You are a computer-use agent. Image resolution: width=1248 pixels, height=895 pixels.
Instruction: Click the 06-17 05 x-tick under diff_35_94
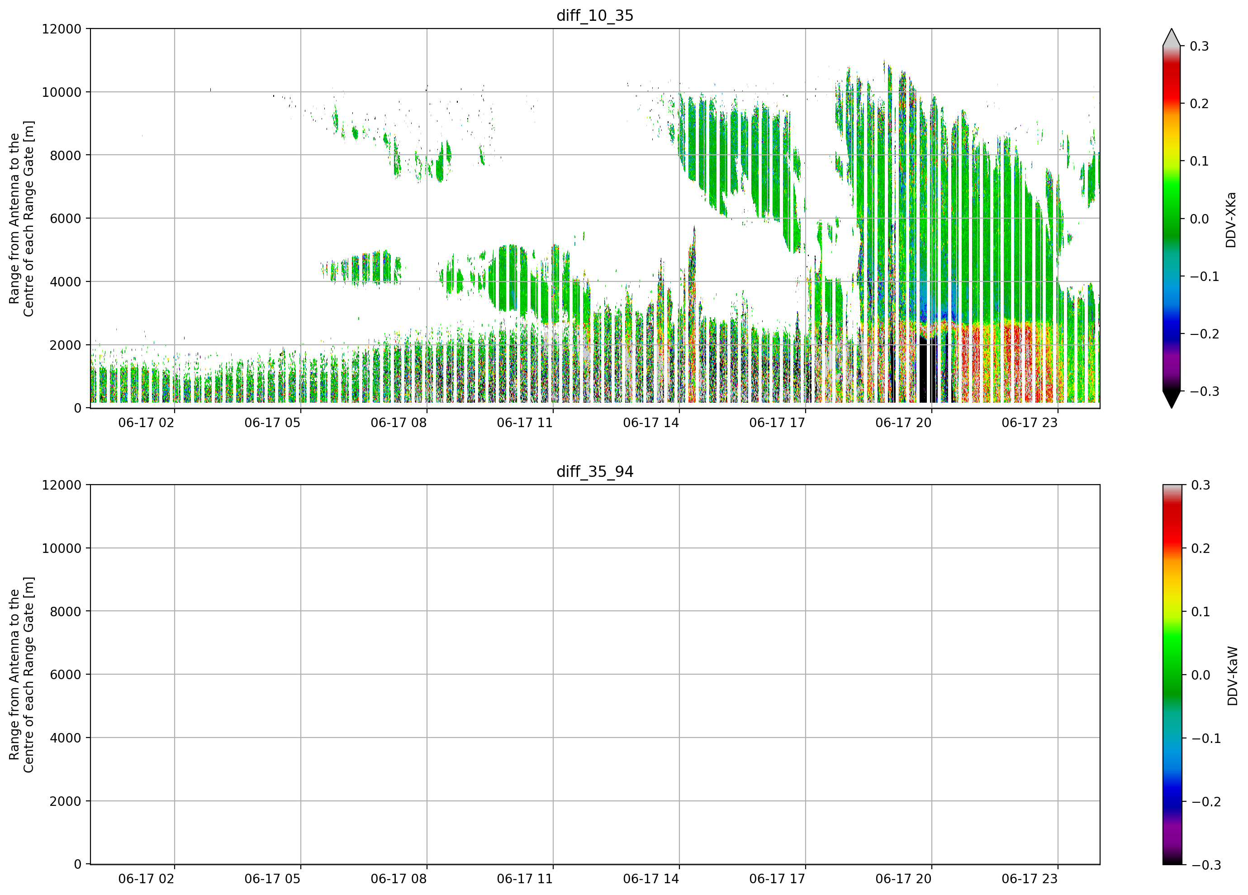click(x=272, y=879)
